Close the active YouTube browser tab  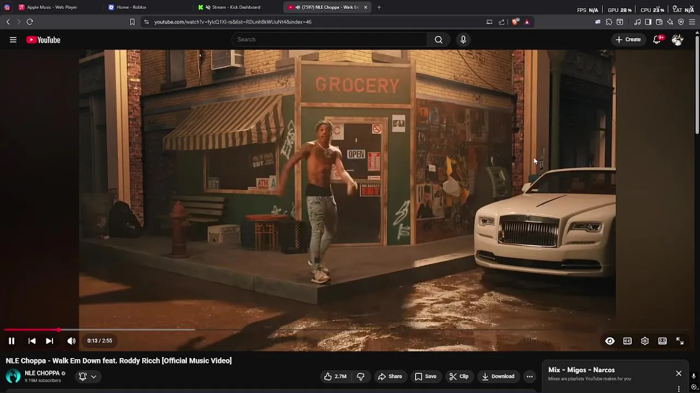pos(365,7)
